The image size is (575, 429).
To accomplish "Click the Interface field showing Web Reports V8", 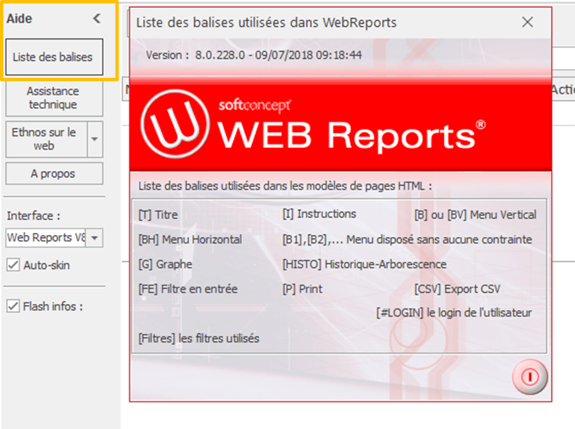I will coord(46,238).
